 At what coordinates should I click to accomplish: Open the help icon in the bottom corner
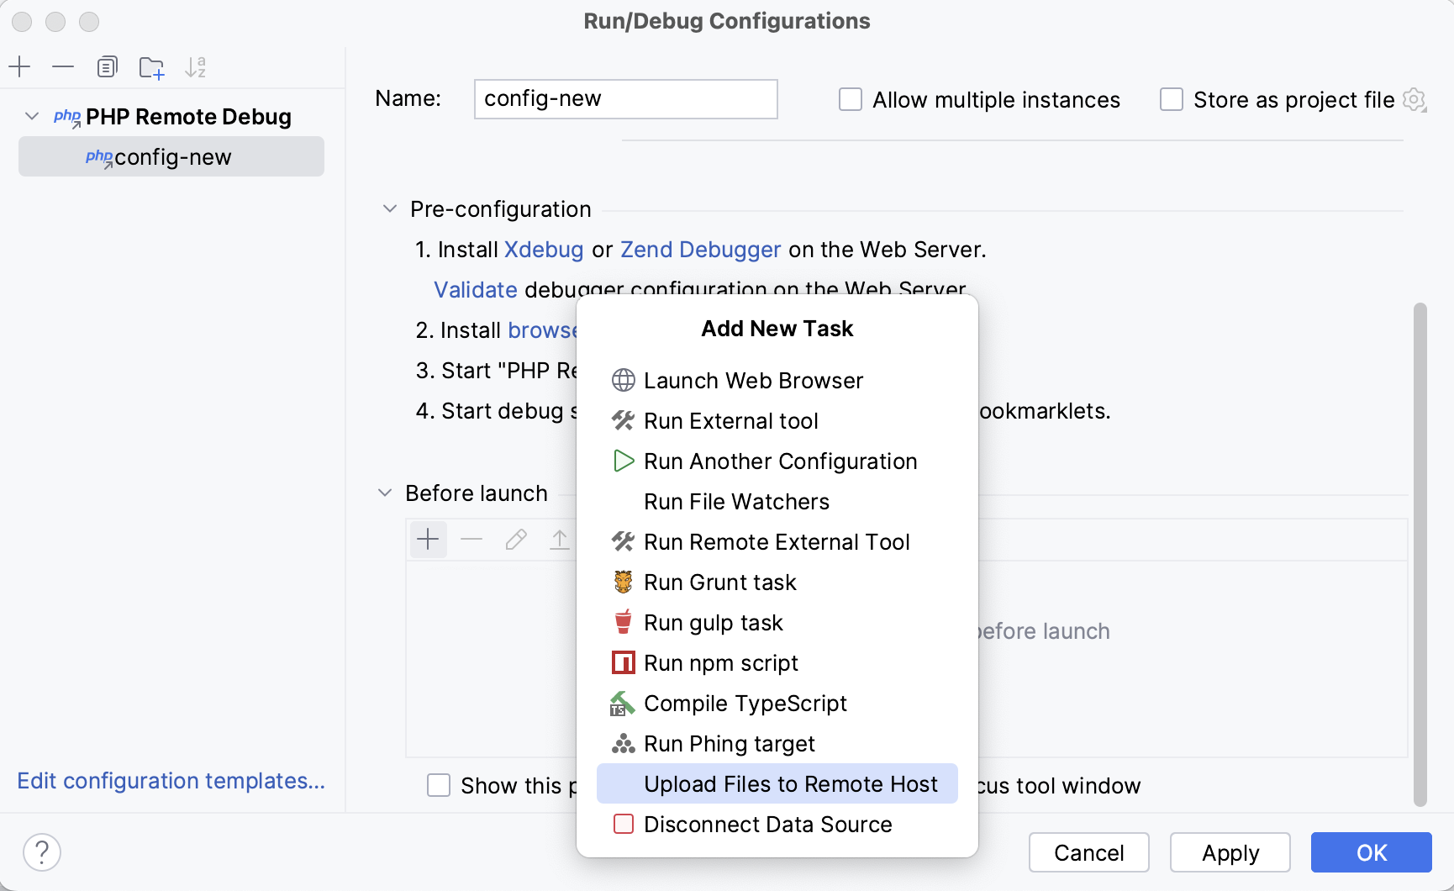[41, 851]
